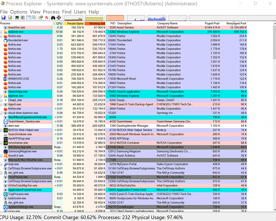This screenshot has width=276, height=221.
Task: Collapse the firefox.exe PID 13840 tree node
Action: click(1, 36)
